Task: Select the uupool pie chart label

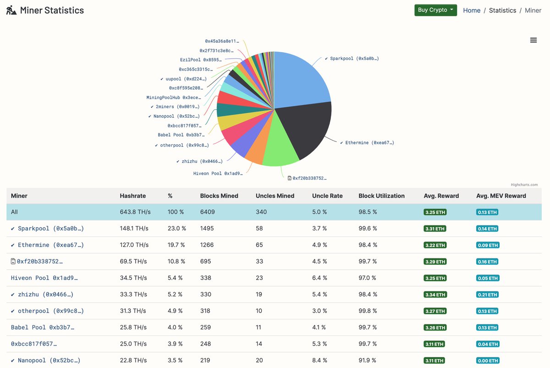Action: tap(183, 79)
